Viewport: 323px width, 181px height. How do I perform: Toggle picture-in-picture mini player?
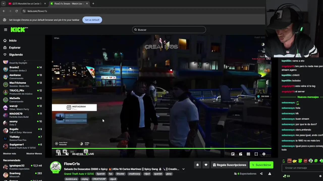pyautogui.click(x=233, y=154)
